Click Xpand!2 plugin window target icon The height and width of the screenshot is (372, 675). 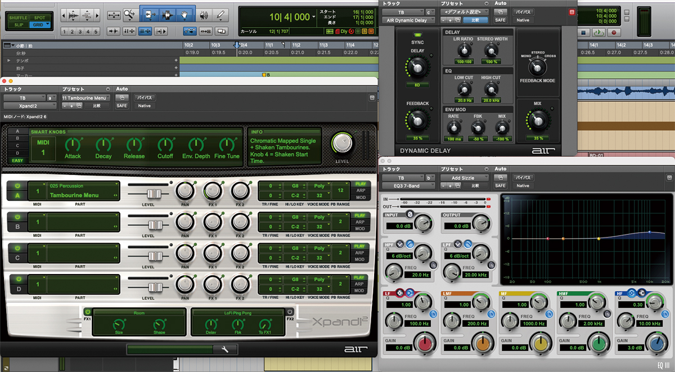coord(372,97)
